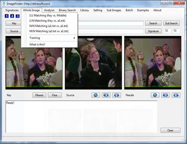Open the Binary Search menu
The width and height of the screenshot is (187, 144).
click(x=67, y=10)
